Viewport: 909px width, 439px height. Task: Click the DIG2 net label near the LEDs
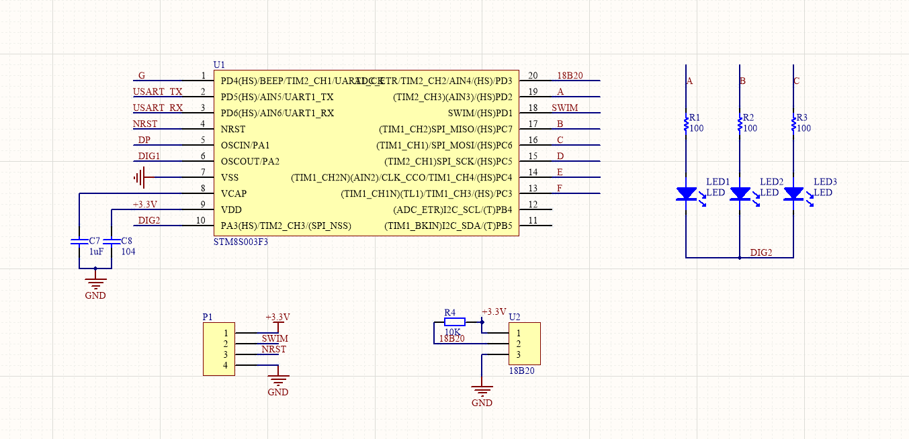(761, 253)
